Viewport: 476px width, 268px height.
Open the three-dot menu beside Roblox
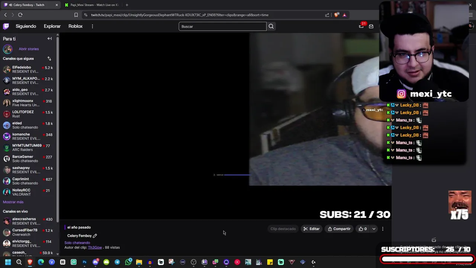92,26
